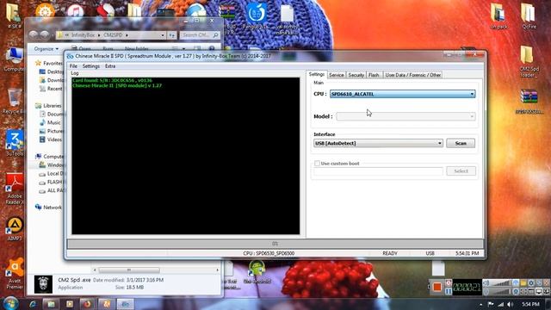Screen dimensions: 551x310
Task: Open Windows Explorer from the taskbar
Action: pos(51,304)
